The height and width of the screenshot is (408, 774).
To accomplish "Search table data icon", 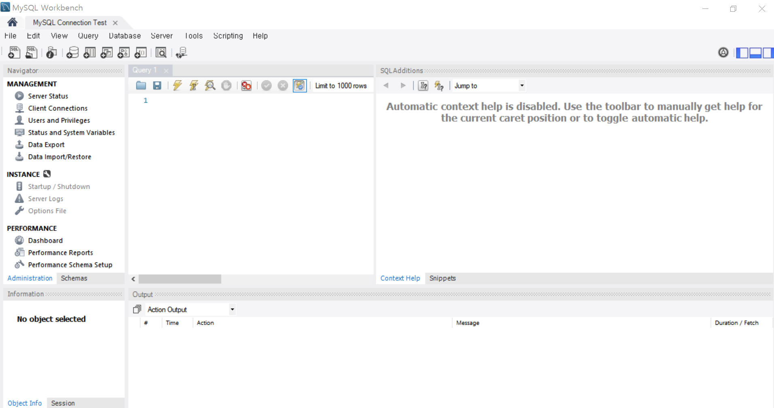I will (161, 53).
